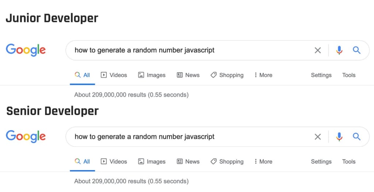Start voice search in the Senior Developer bar
The height and width of the screenshot is (192, 374).
click(339, 137)
